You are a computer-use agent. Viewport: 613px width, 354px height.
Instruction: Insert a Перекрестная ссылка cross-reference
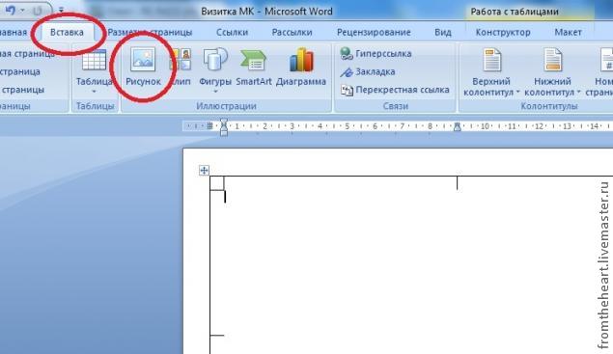[x=395, y=90]
